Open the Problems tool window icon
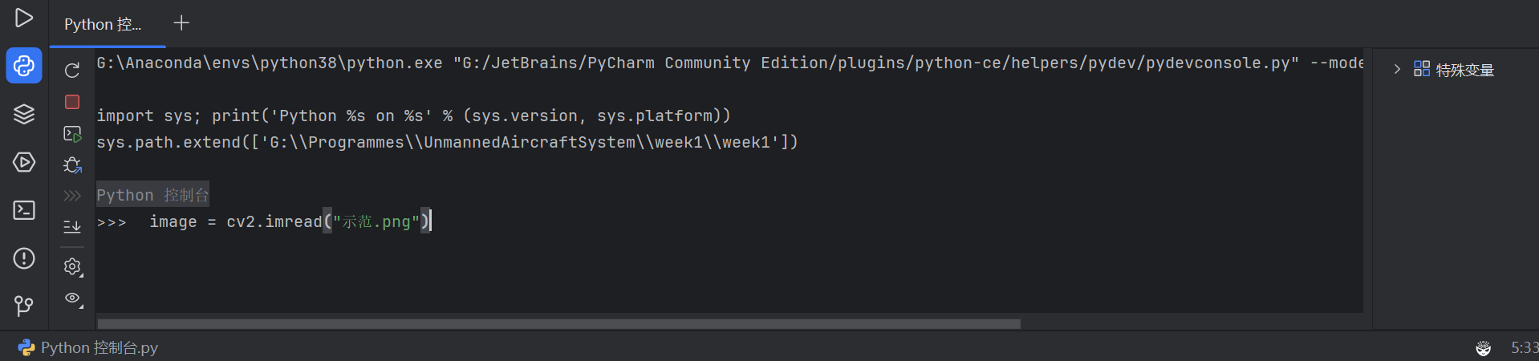The image size is (1539, 361). coord(24,258)
